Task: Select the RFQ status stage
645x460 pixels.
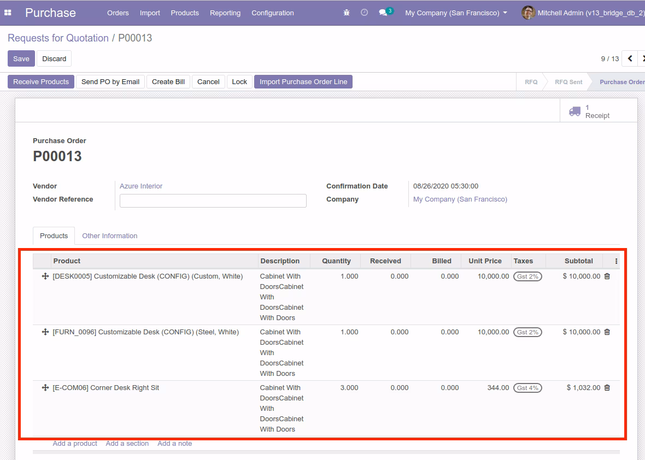Action: pyautogui.click(x=531, y=82)
